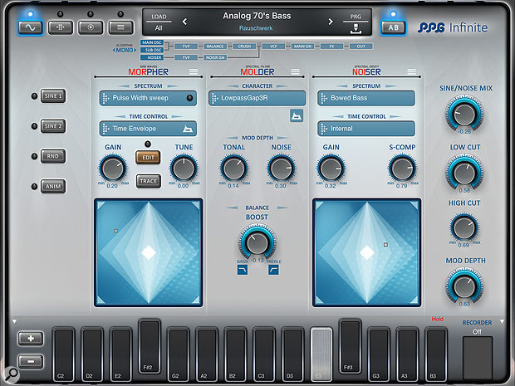Collapse recorder with right triangle arrow

(502, 322)
